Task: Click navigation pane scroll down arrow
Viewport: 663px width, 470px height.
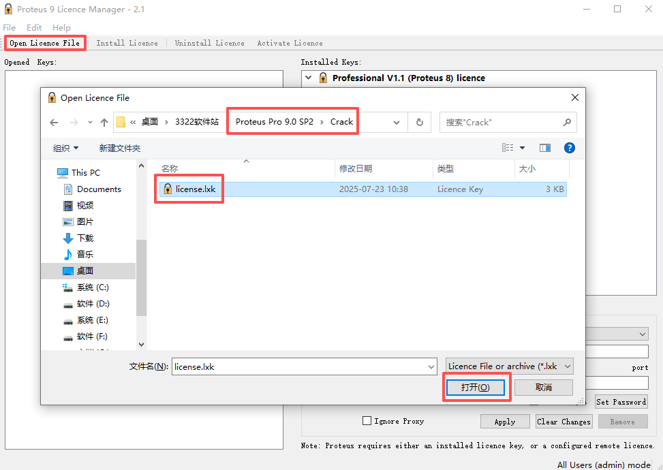Action: pos(141,345)
